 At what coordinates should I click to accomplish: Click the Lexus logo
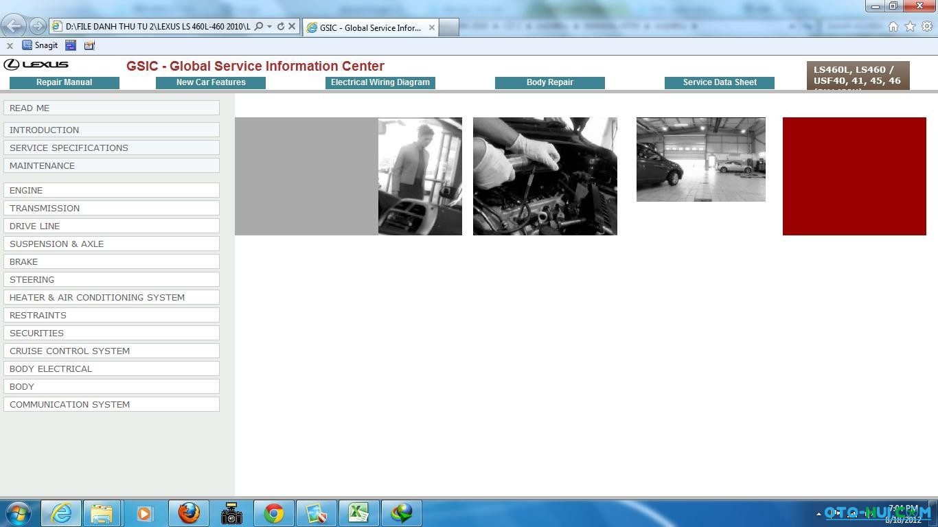click(36, 65)
